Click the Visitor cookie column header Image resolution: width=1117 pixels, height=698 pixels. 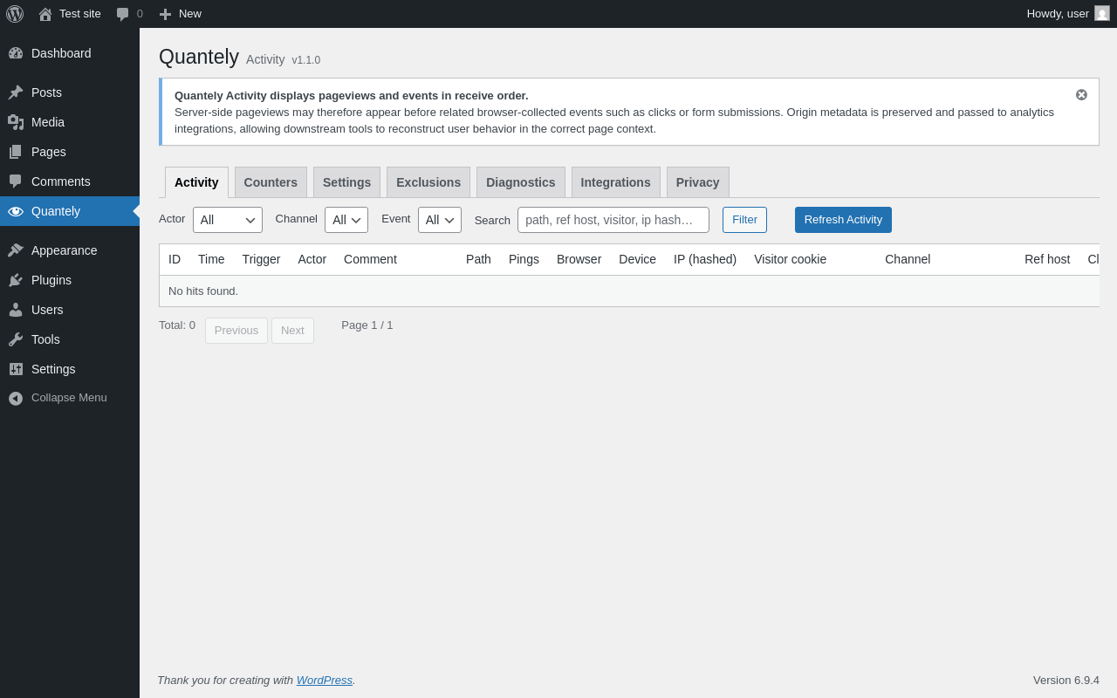790,259
